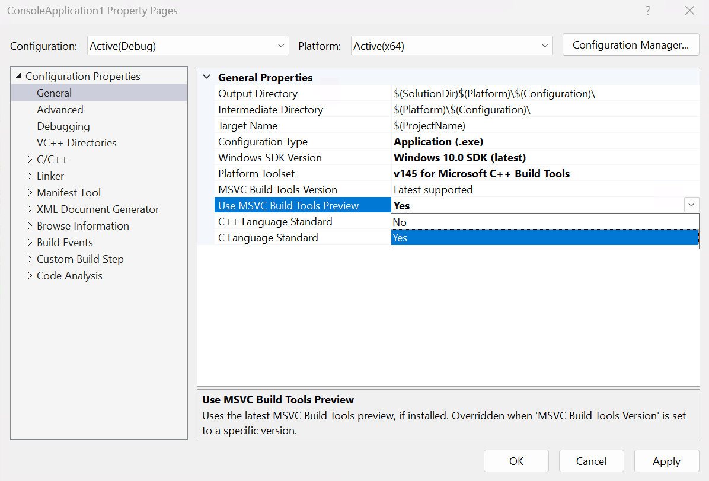Click the help question mark icon
This screenshot has height=481, width=709.
(x=648, y=11)
